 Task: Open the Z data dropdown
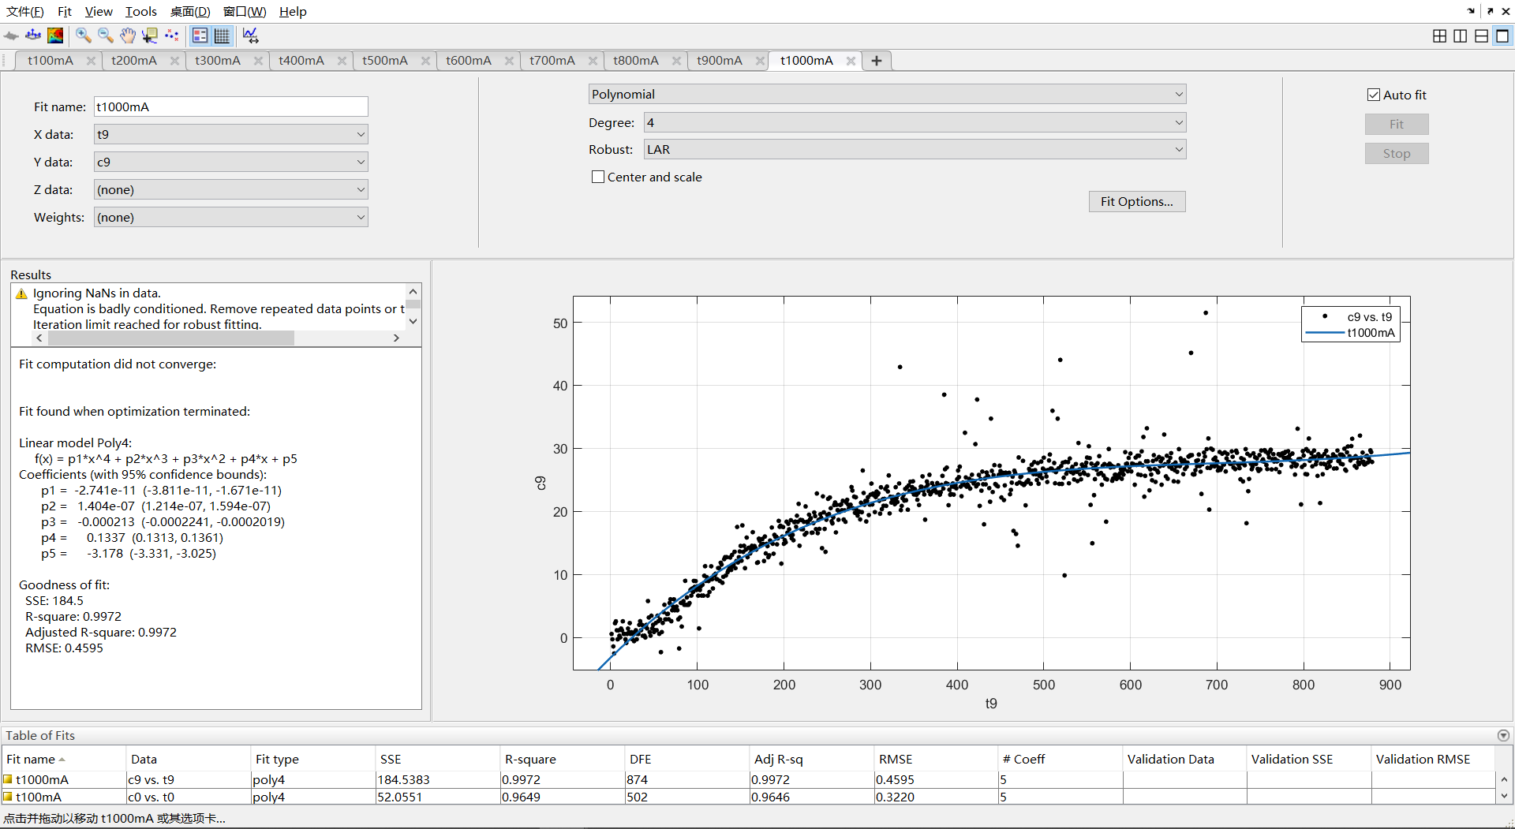(x=231, y=189)
